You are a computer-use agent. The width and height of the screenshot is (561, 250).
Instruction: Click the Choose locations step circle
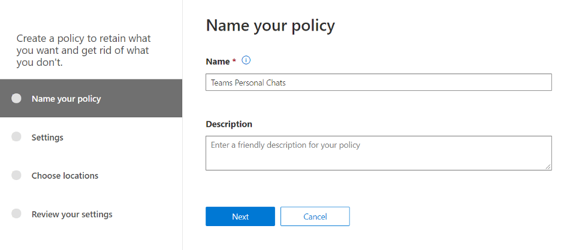pyautogui.click(x=16, y=175)
